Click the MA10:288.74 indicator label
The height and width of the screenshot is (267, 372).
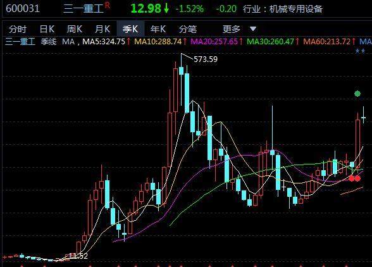tap(158, 42)
